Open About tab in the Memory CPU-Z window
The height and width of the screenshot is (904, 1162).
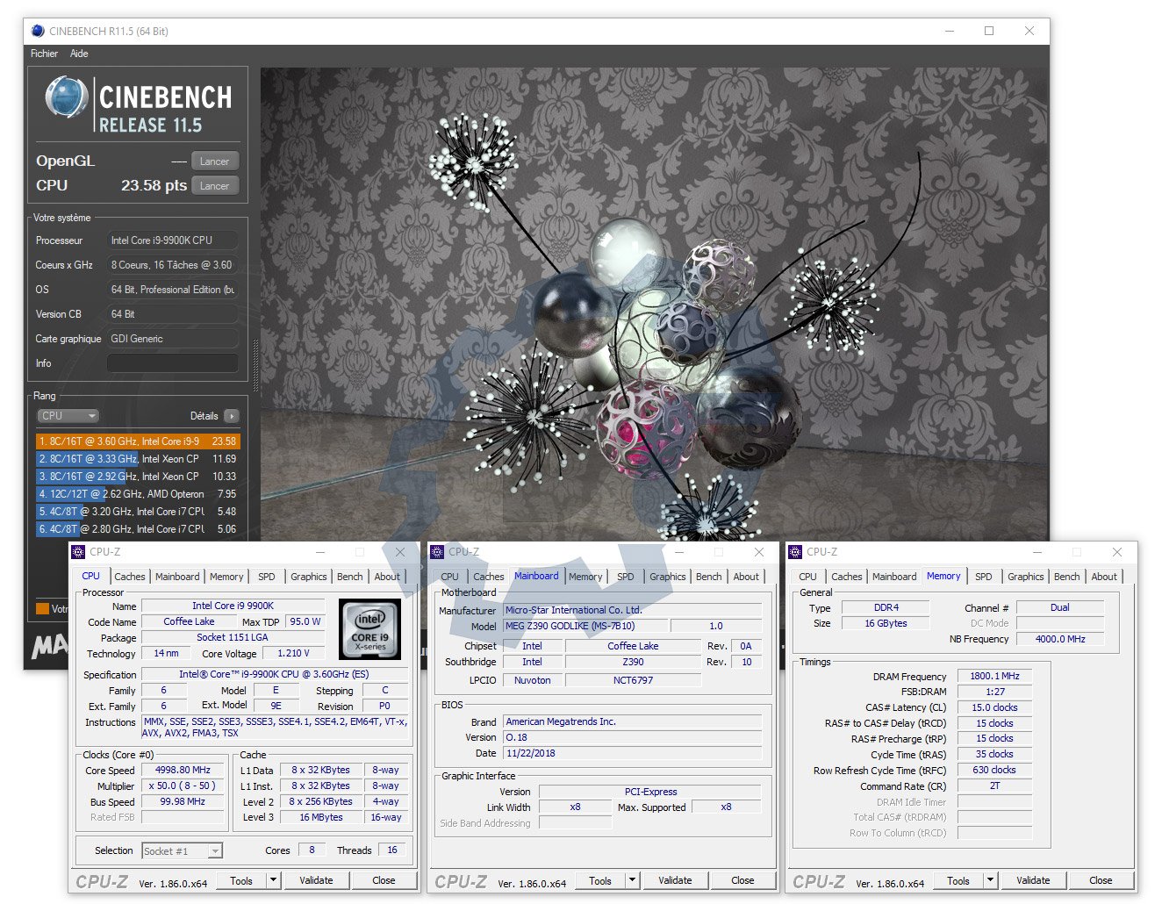coord(1104,577)
